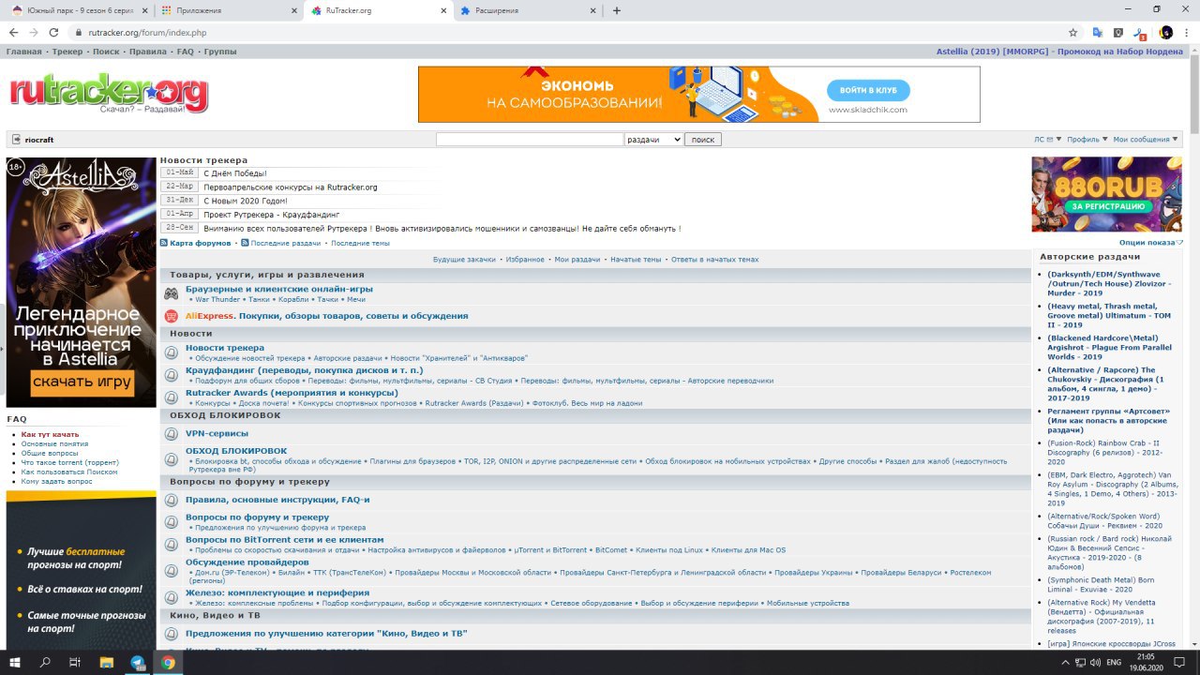
Task: Open the раздачи search type dropdown
Action: (653, 140)
